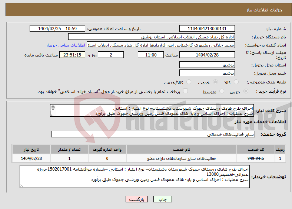Select the جزیی purchase type radio
The image size is (292, 209).
click(x=246, y=91)
